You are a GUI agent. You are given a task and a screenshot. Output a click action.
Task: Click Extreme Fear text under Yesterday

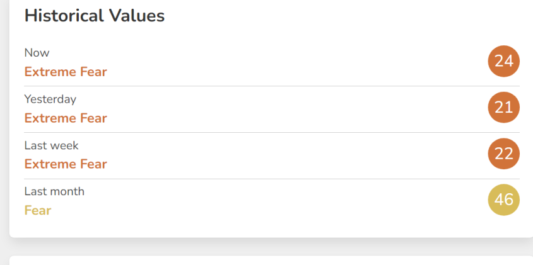click(66, 118)
